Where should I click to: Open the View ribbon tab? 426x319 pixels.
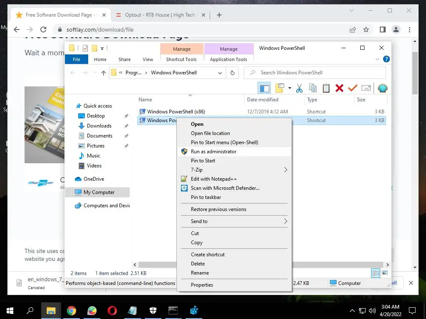click(148, 59)
